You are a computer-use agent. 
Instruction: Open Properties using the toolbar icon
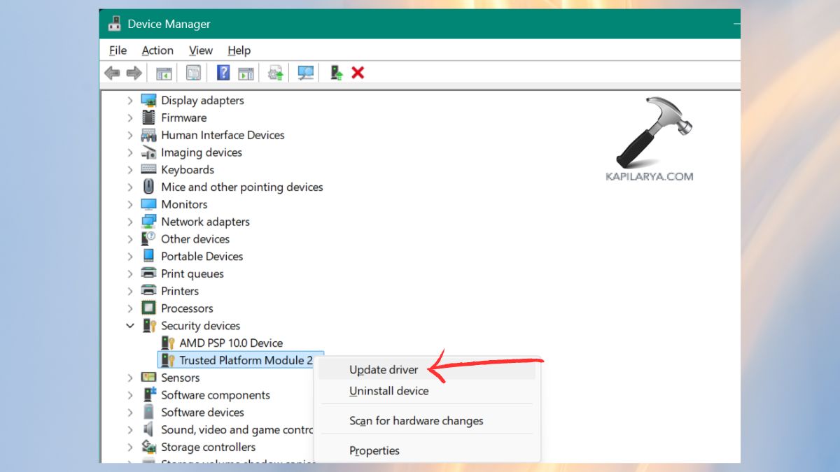click(193, 72)
